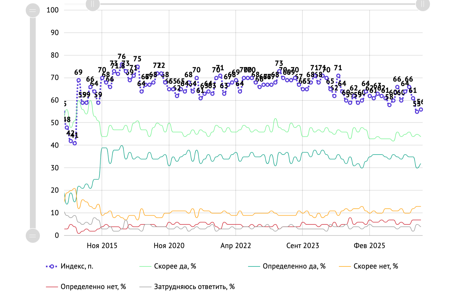Viewport: 451px width, 301px height.
Task: Click the Фев 2025 axis label
Action: point(369,246)
